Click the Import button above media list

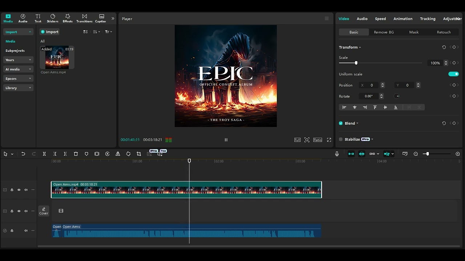click(x=49, y=32)
